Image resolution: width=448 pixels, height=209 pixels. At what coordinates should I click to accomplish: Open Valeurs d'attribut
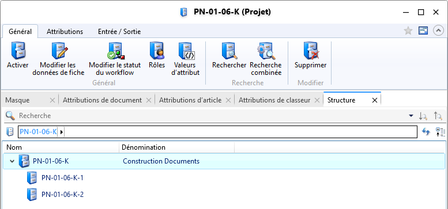(186, 59)
